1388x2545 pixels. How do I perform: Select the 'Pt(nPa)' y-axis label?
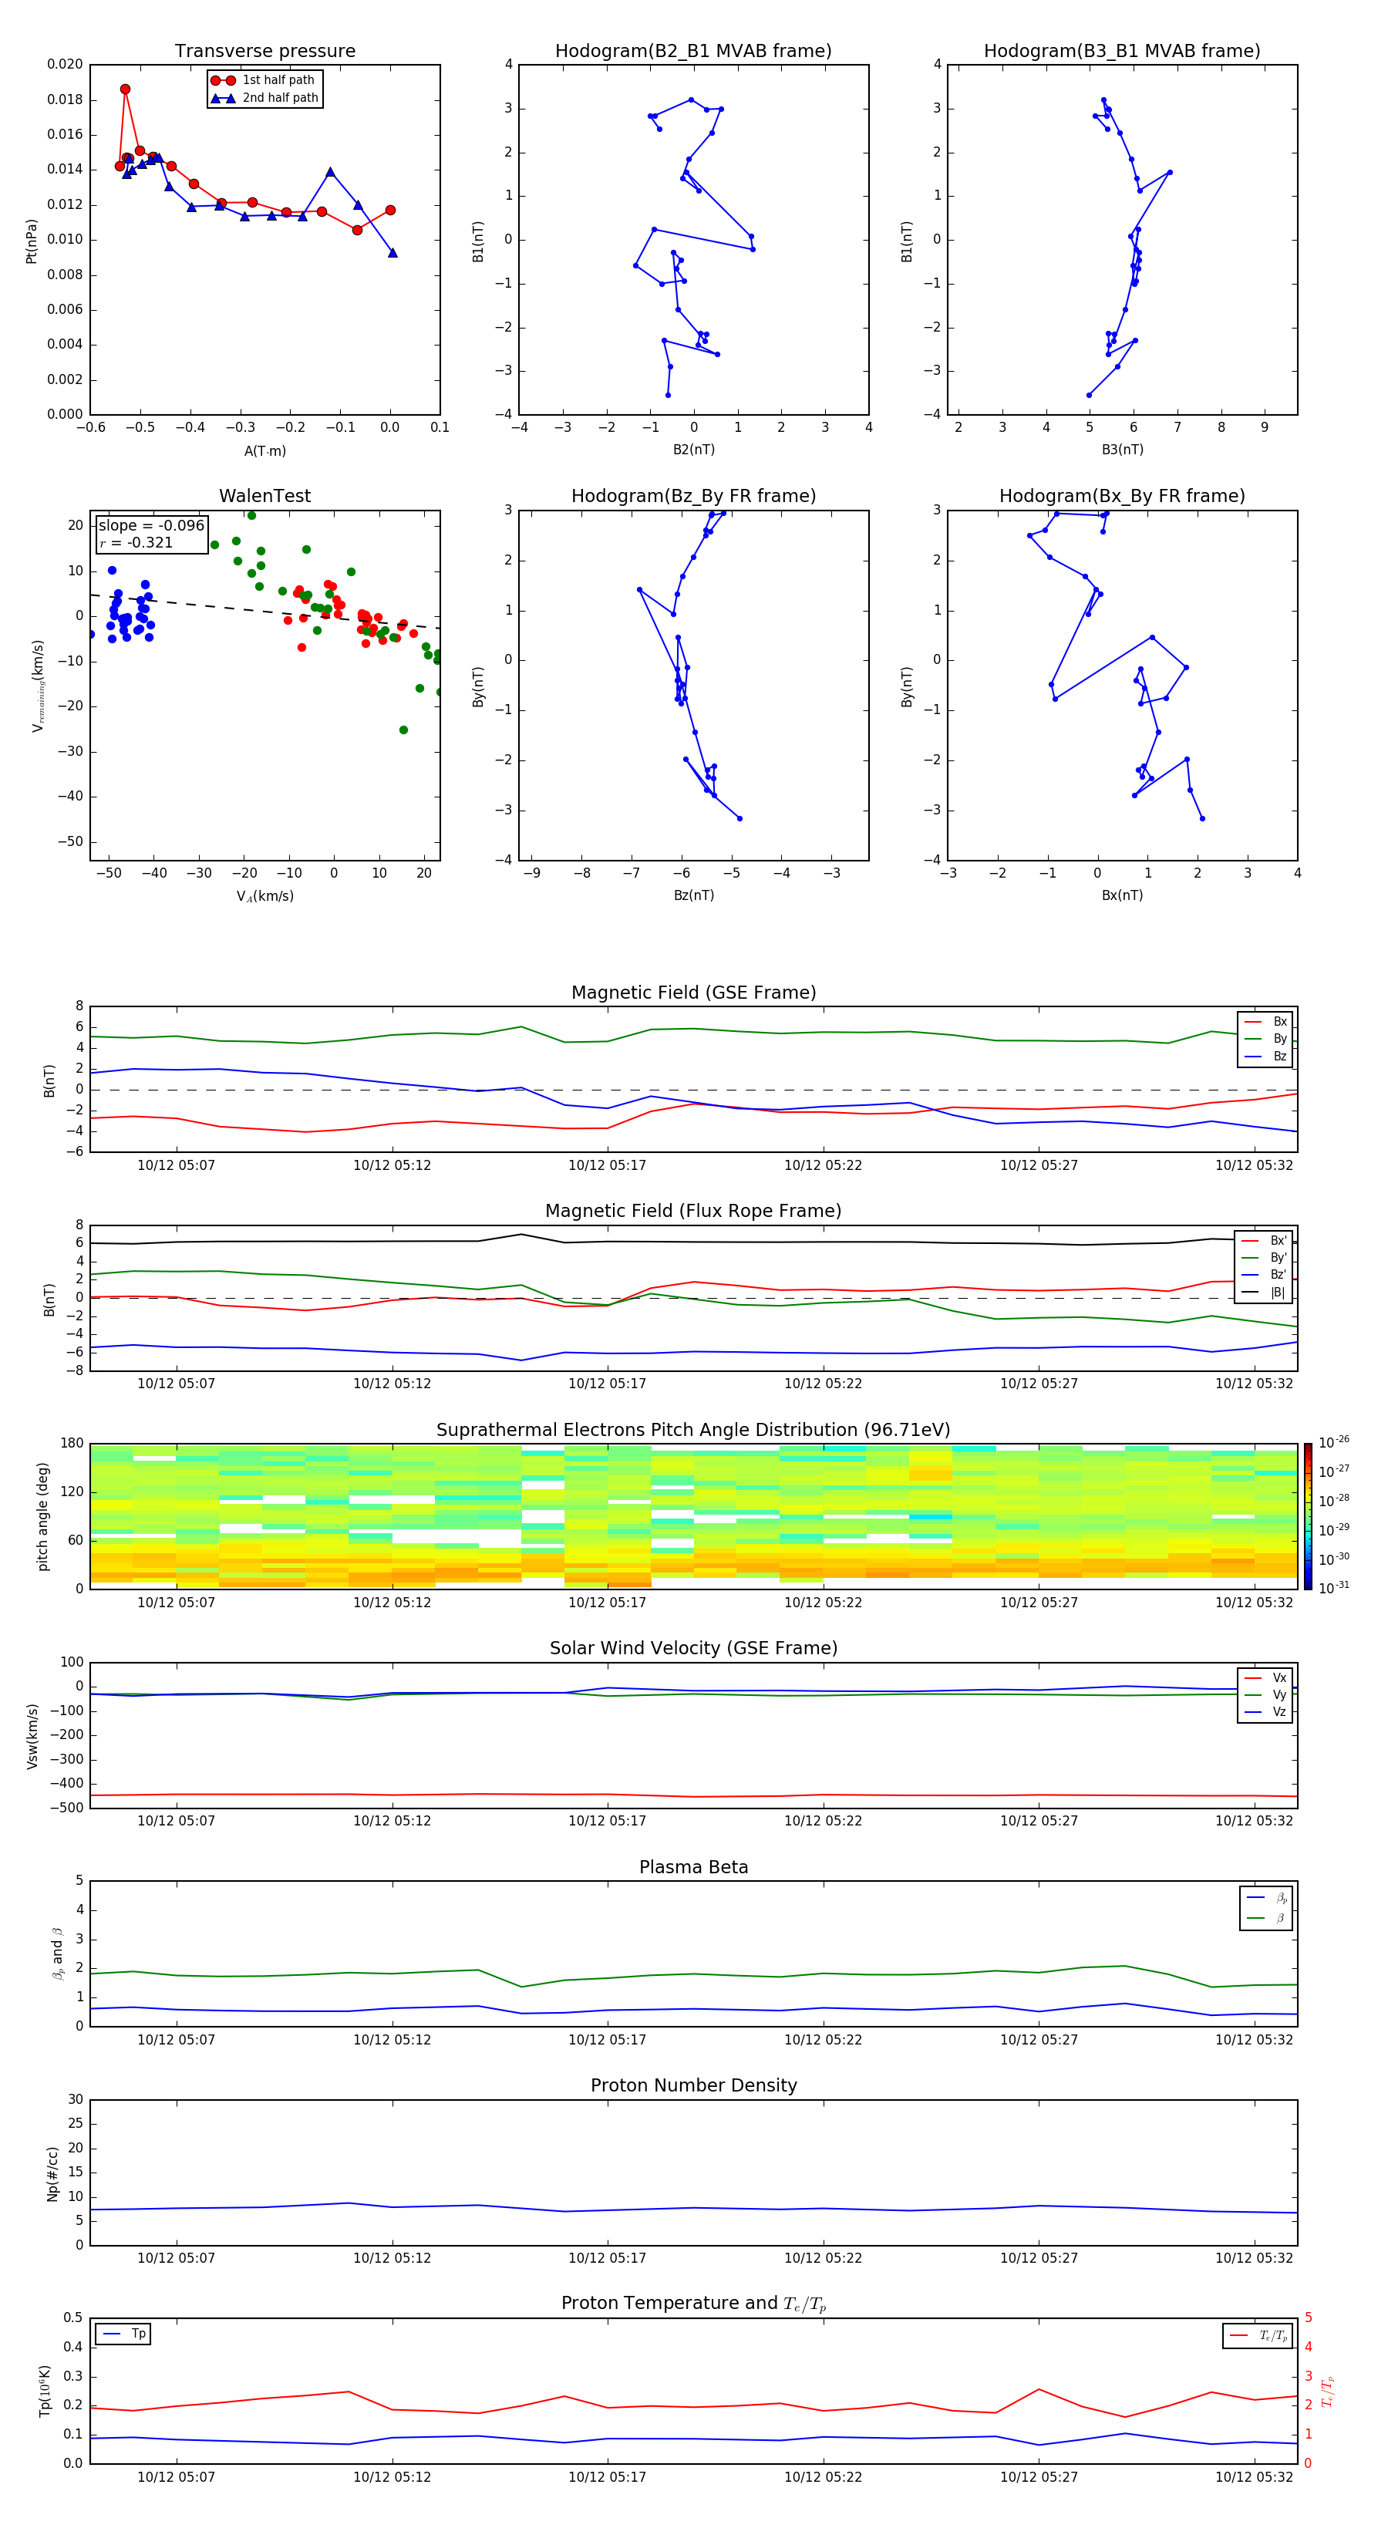[x=31, y=241]
